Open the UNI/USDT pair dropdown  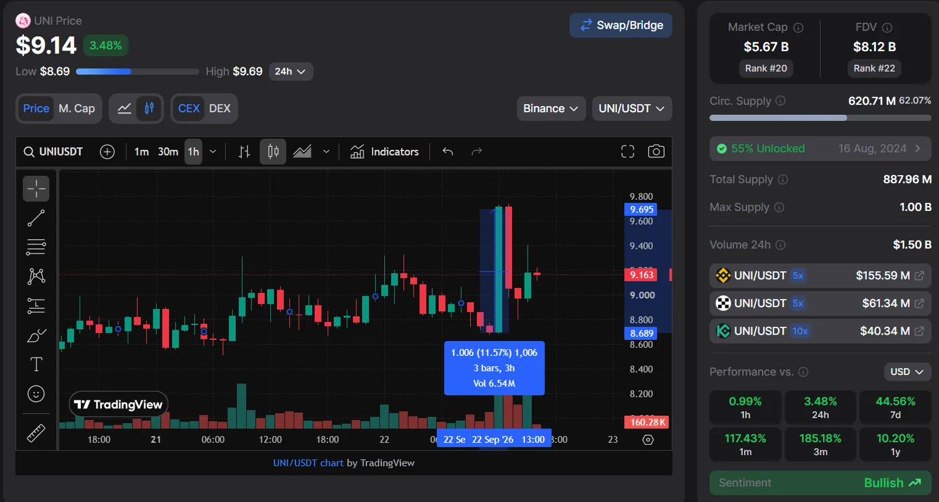coord(632,109)
